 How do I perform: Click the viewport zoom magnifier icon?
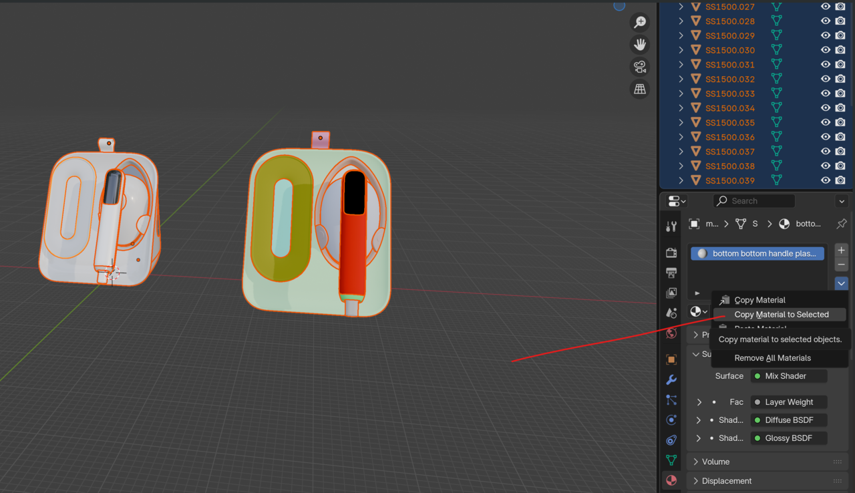tap(640, 23)
